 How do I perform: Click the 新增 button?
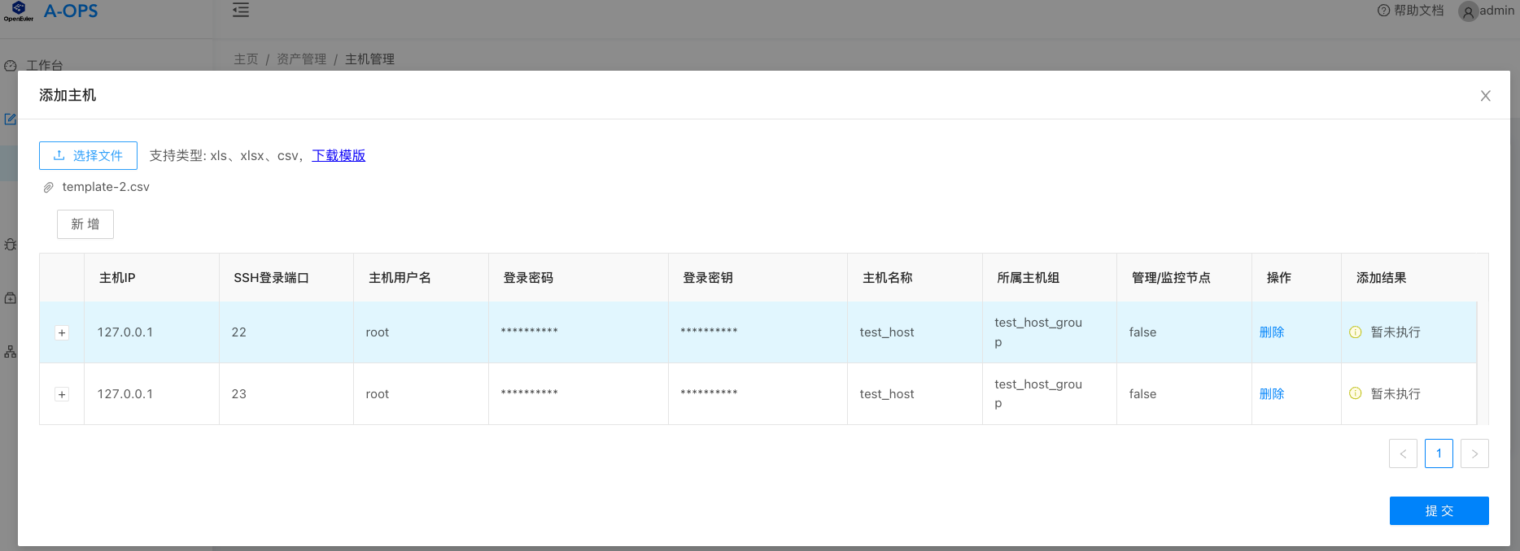[x=85, y=224]
